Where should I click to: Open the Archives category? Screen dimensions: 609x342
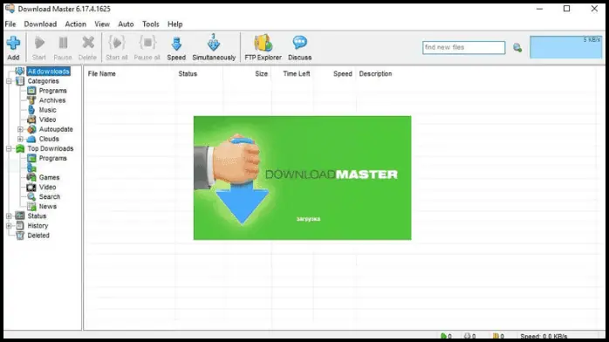52,100
